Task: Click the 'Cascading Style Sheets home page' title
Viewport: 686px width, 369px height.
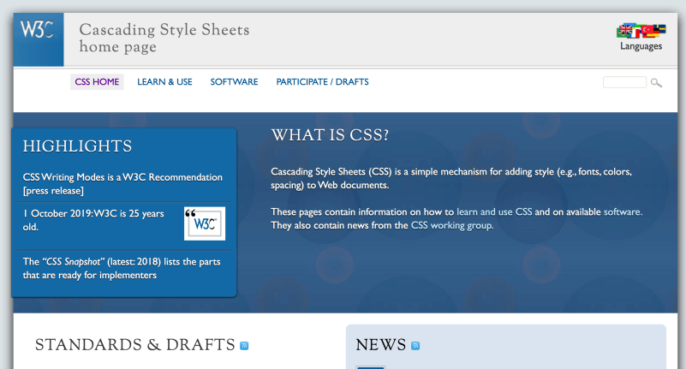Action: point(164,38)
